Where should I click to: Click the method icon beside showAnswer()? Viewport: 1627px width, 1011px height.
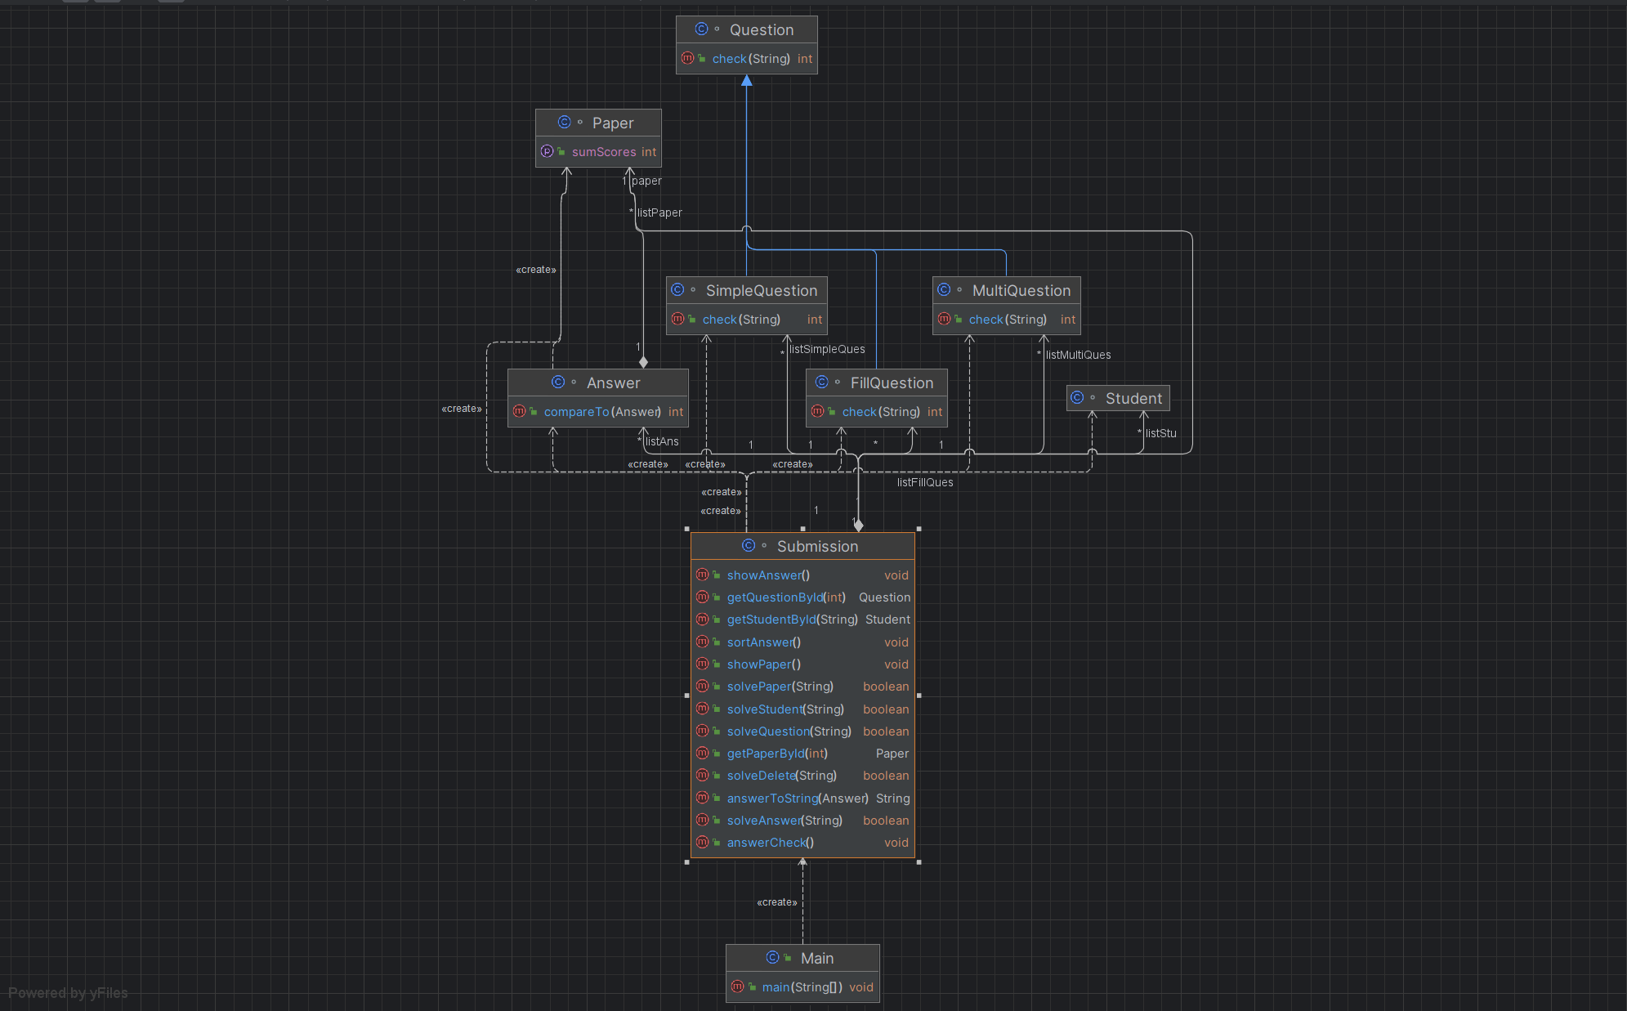(x=702, y=575)
